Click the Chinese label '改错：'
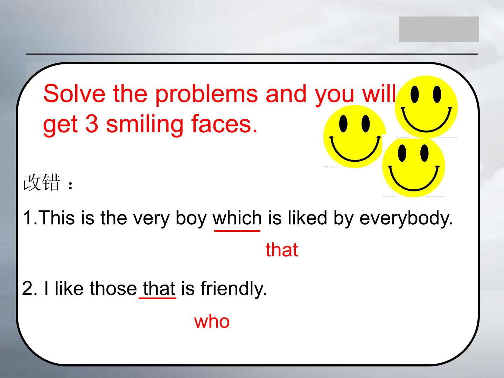The height and width of the screenshot is (378, 504). tap(48, 183)
